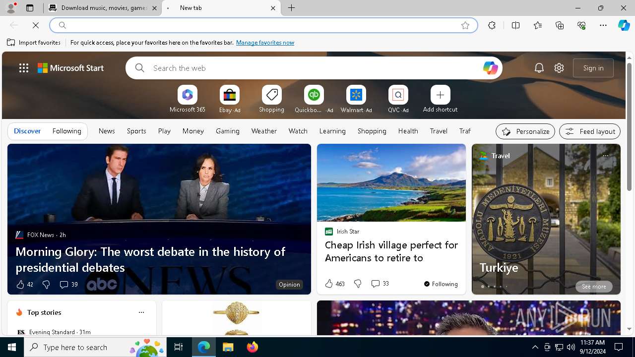Image resolution: width=635 pixels, height=357 pixels.
Task: Open Cheap Irish village article headline
Action: (x=391, y=251)
